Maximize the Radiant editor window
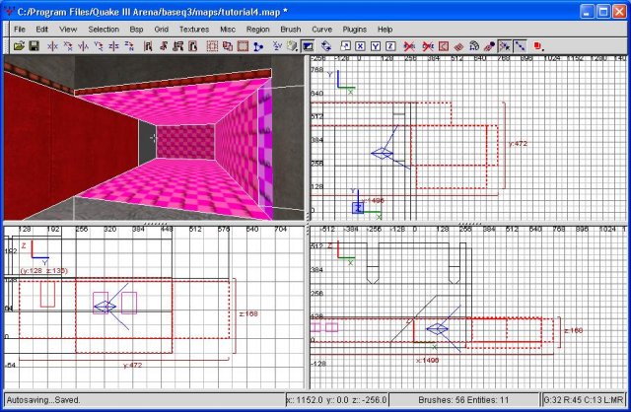631x412 pixels. click(x=603, y=12)
